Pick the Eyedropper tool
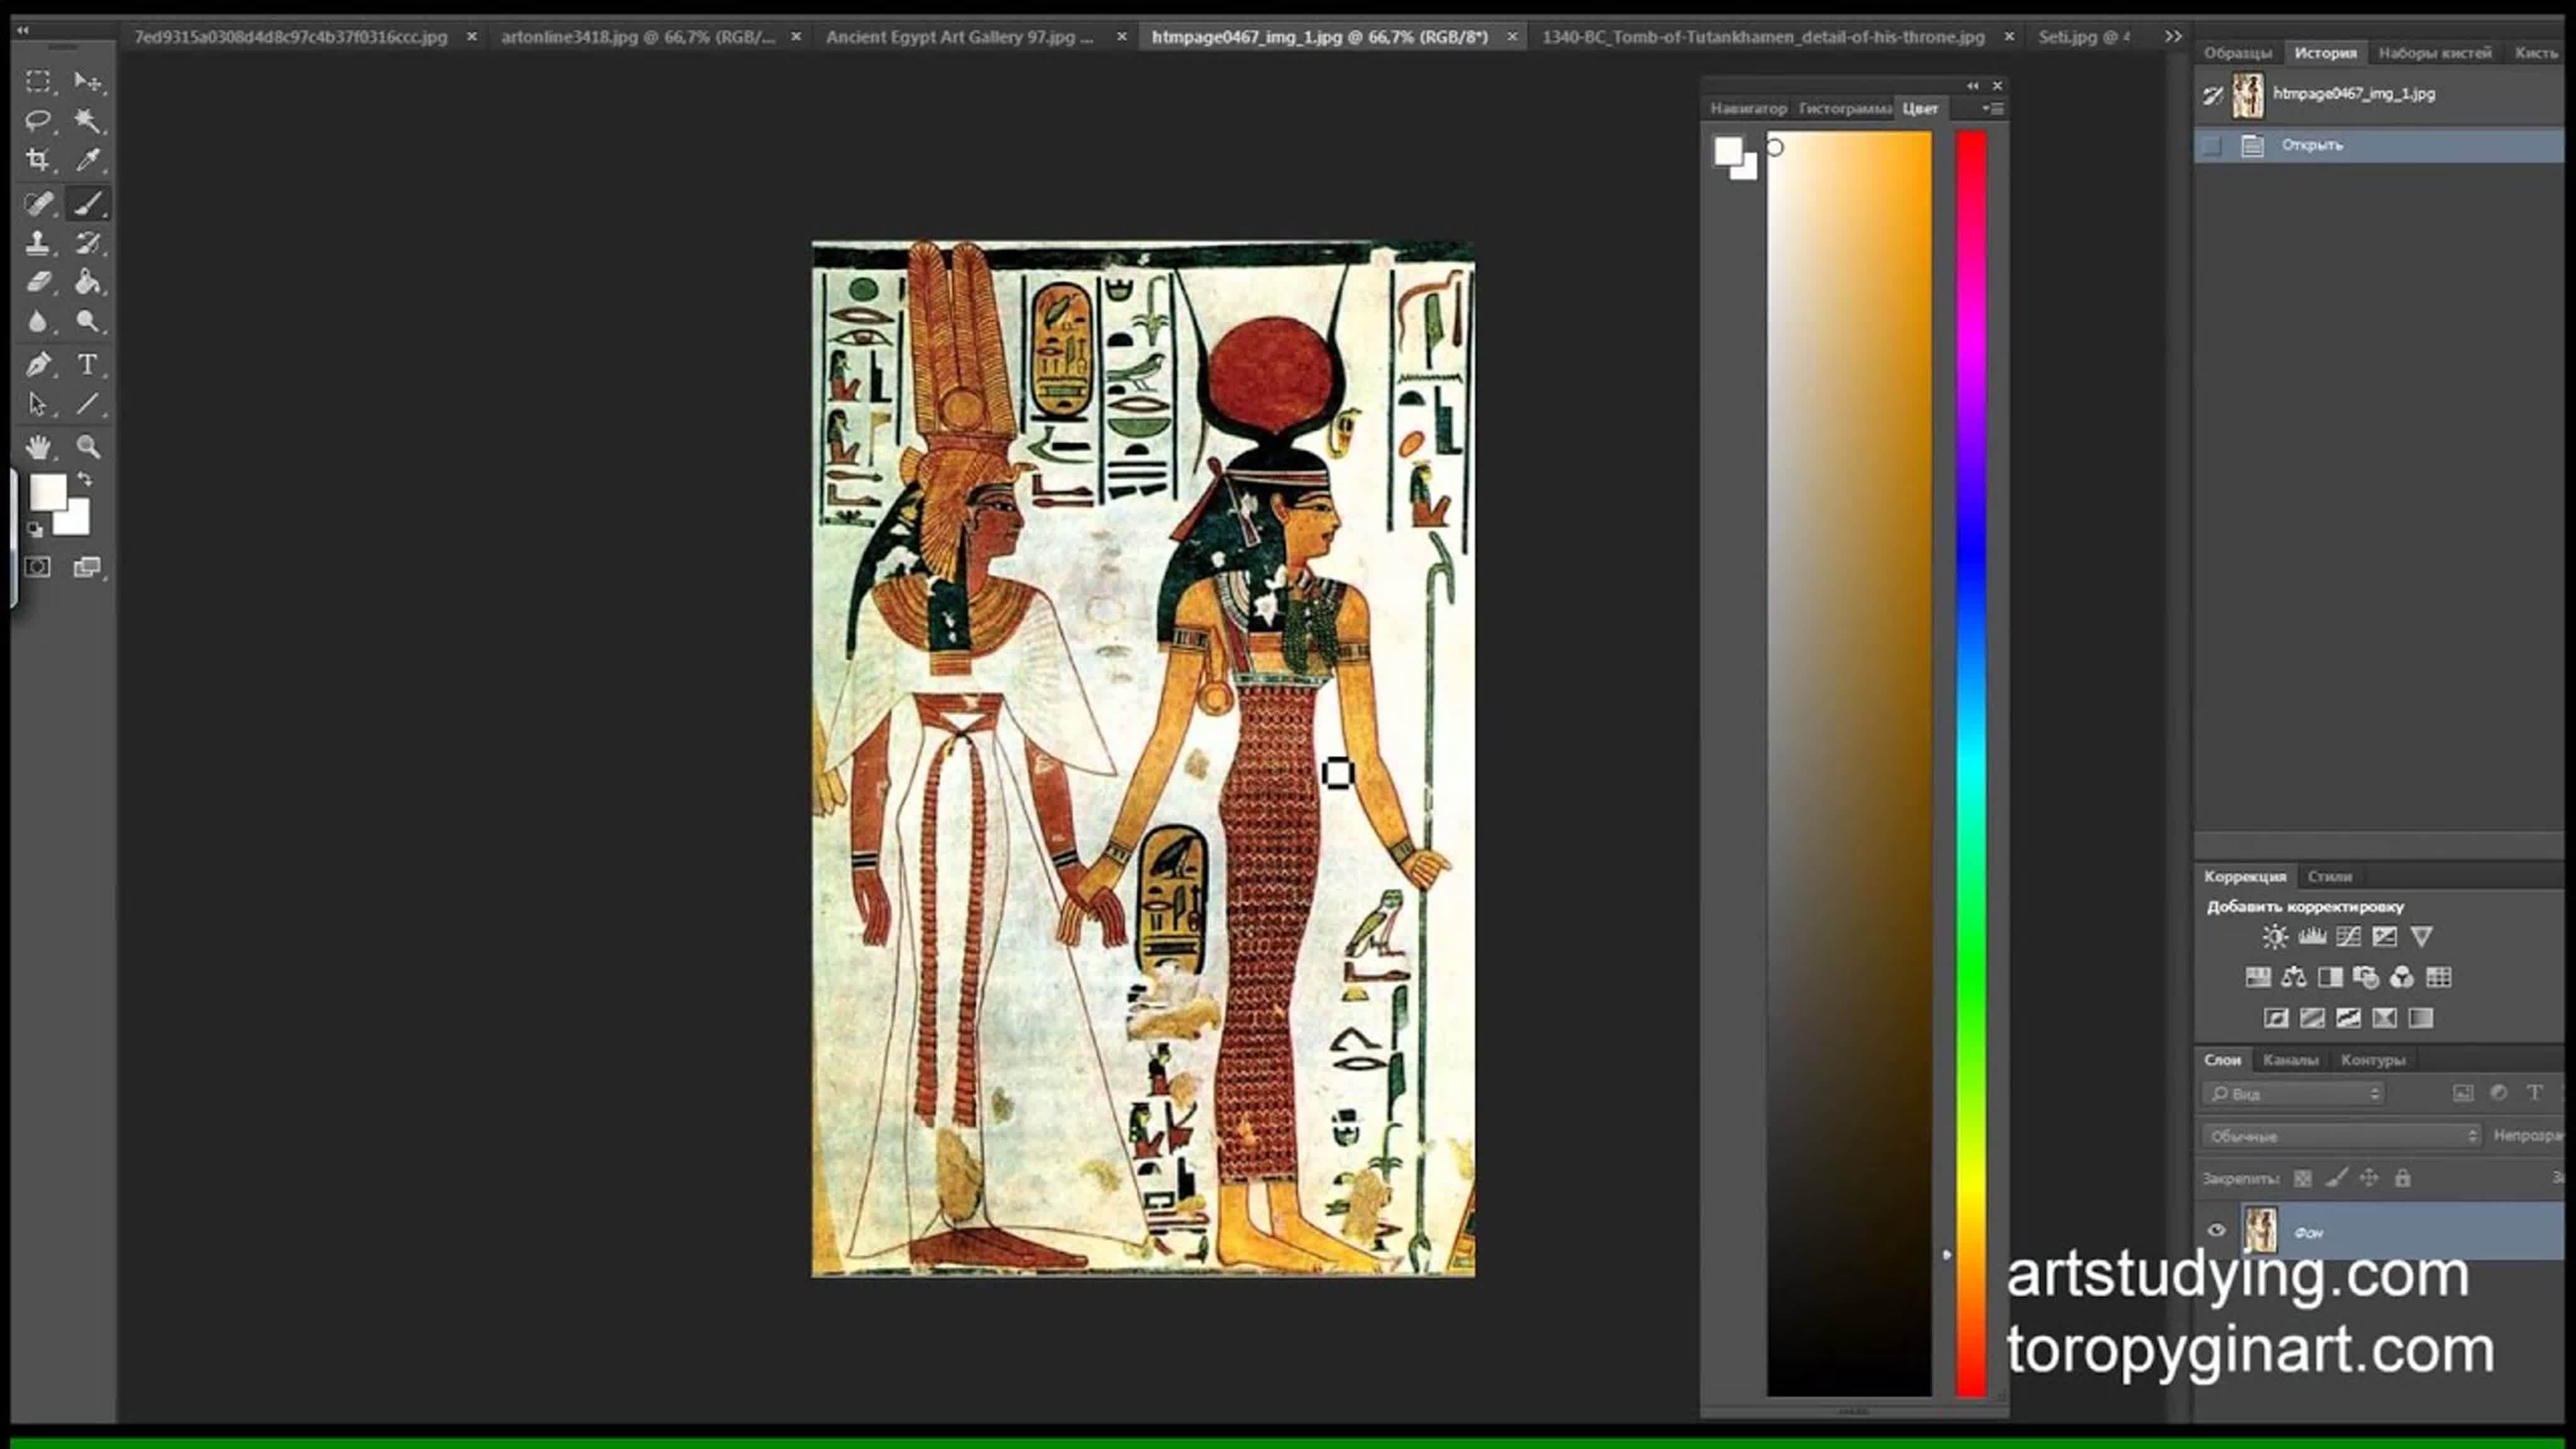 [x=88, y=160]
